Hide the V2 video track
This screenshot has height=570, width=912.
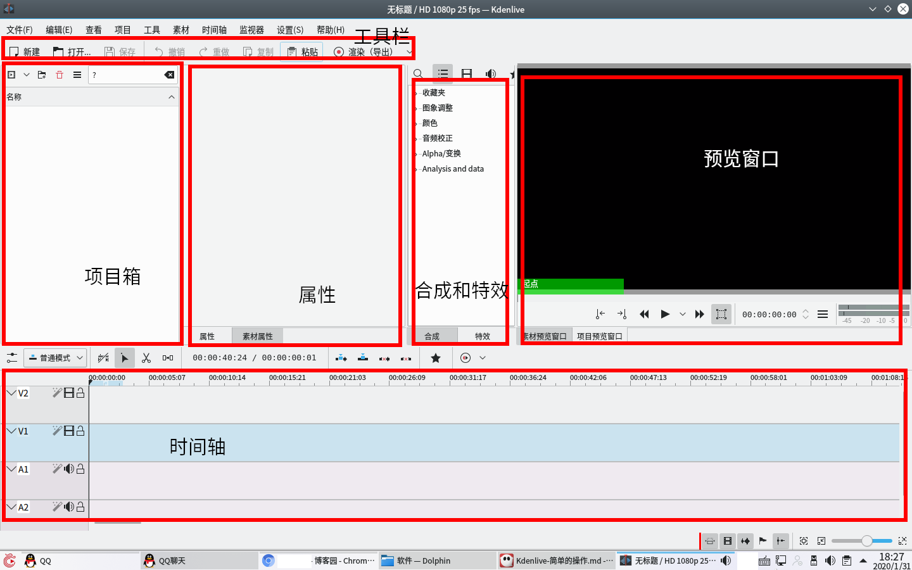(69, 393)
